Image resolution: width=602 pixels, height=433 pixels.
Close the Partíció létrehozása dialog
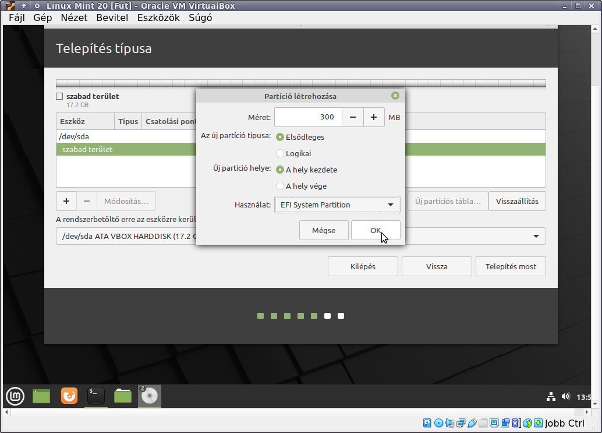395,96
